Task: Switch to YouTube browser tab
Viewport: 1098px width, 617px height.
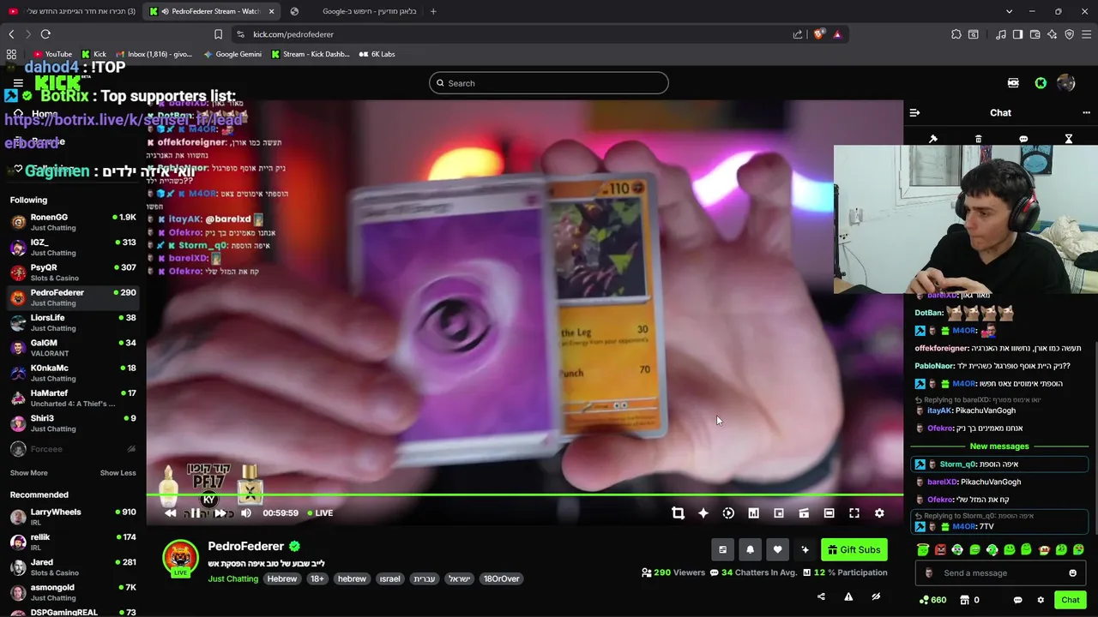Action: tap(70, 11)
